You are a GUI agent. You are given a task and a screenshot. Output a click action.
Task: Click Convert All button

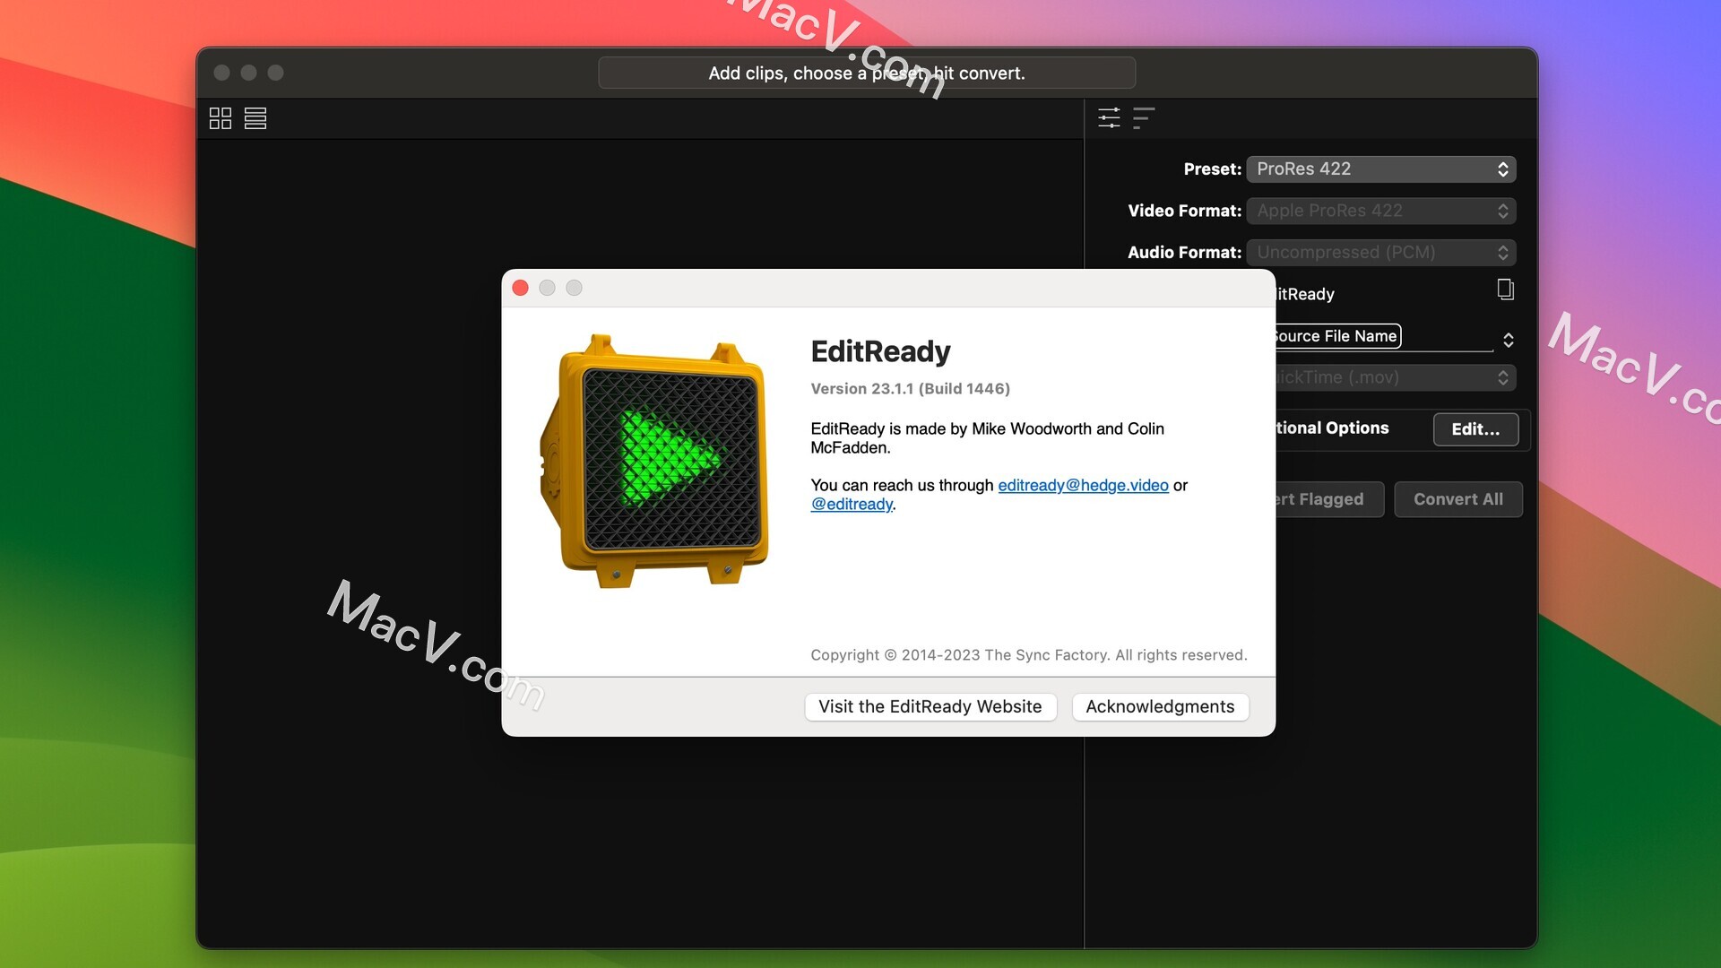[1458, 498]
